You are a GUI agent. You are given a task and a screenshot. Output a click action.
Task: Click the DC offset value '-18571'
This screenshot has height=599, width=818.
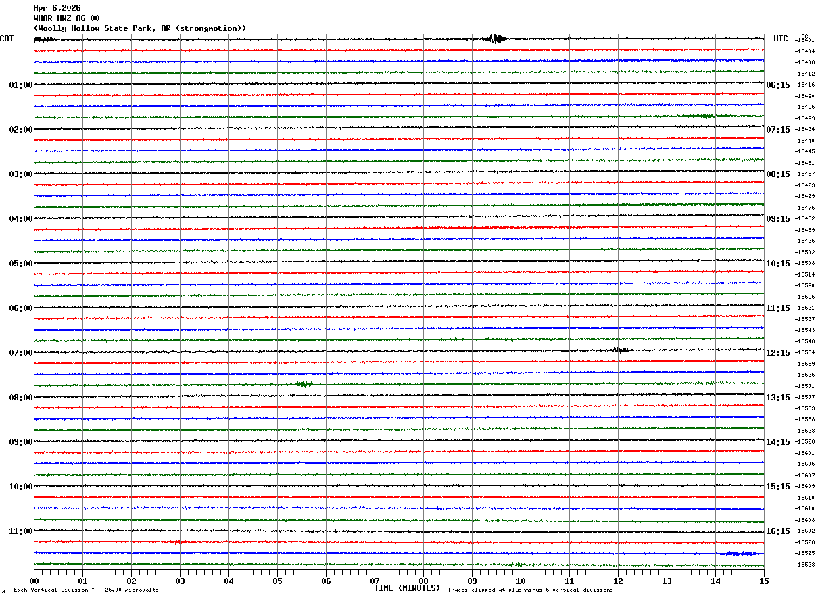805,386
